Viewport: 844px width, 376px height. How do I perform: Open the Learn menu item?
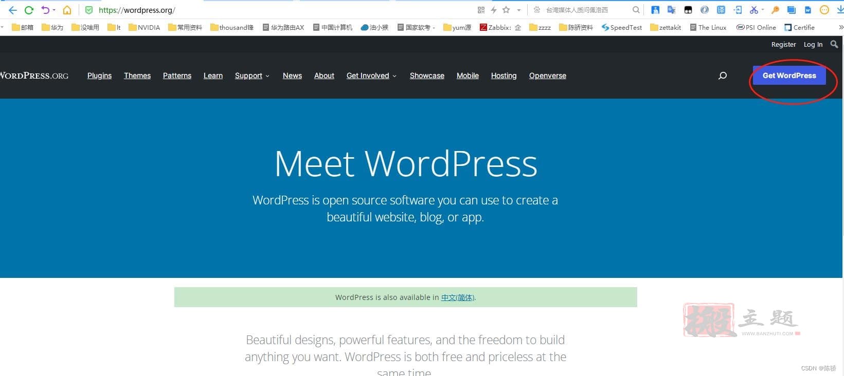tap(213, 76)
